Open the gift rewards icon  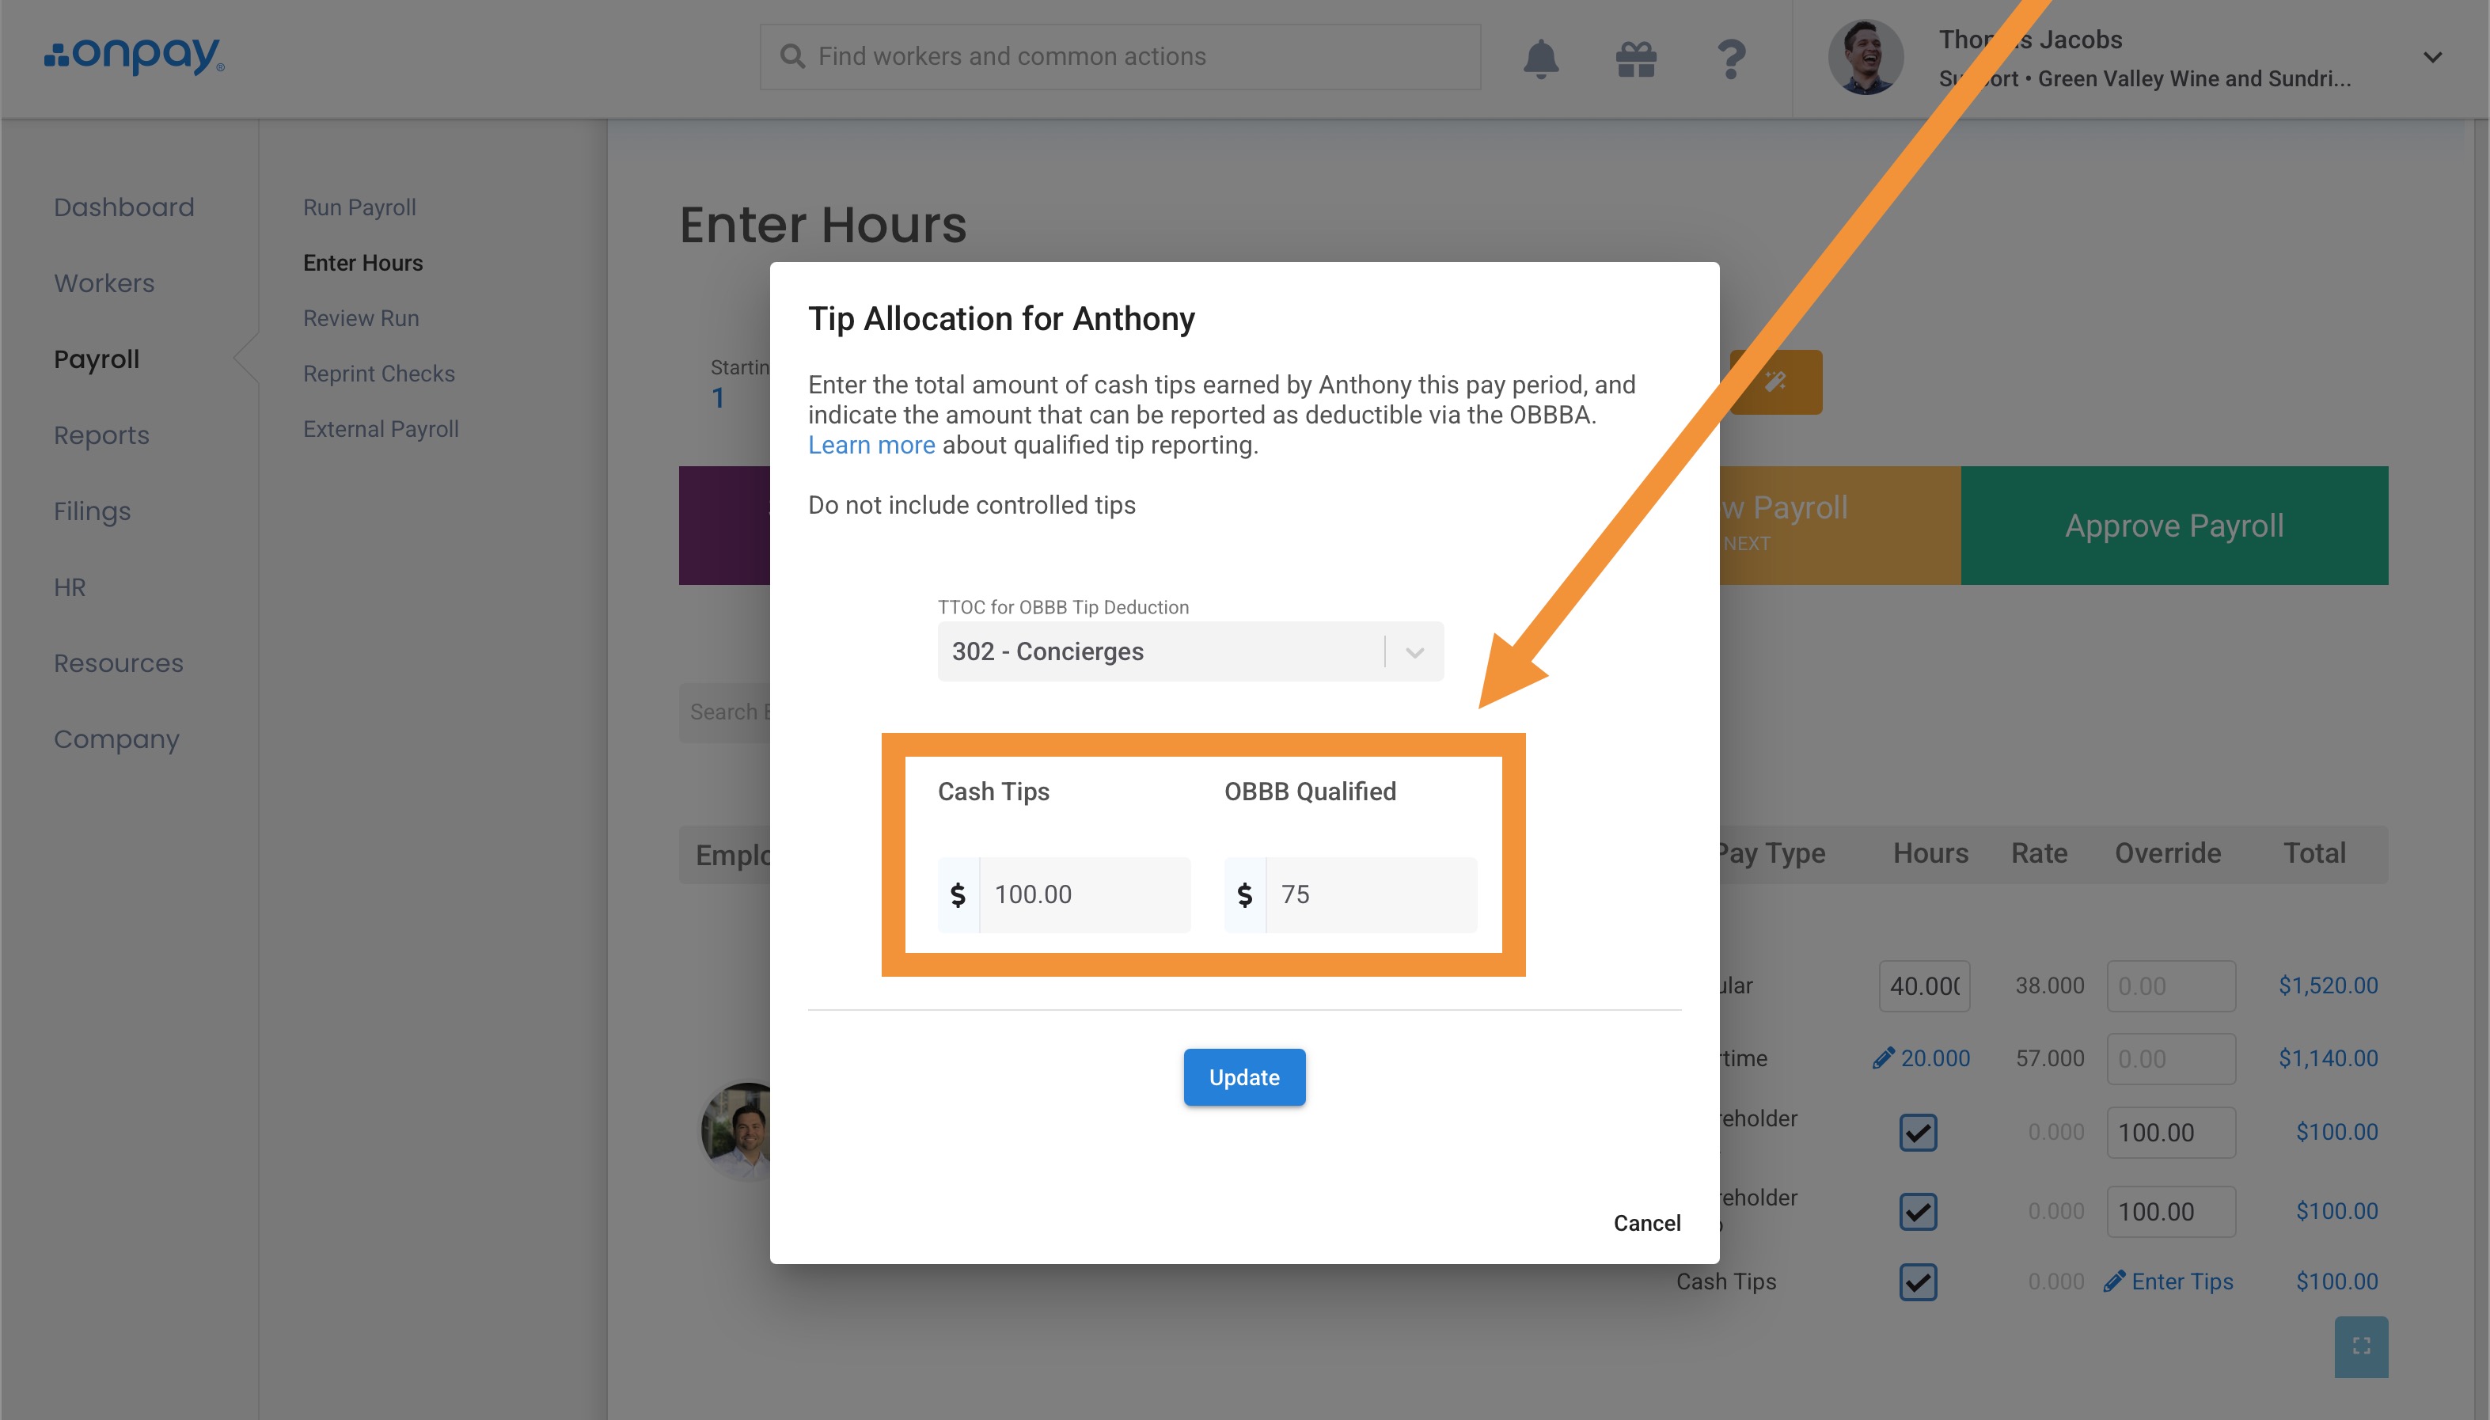[x=1636, y=59]
